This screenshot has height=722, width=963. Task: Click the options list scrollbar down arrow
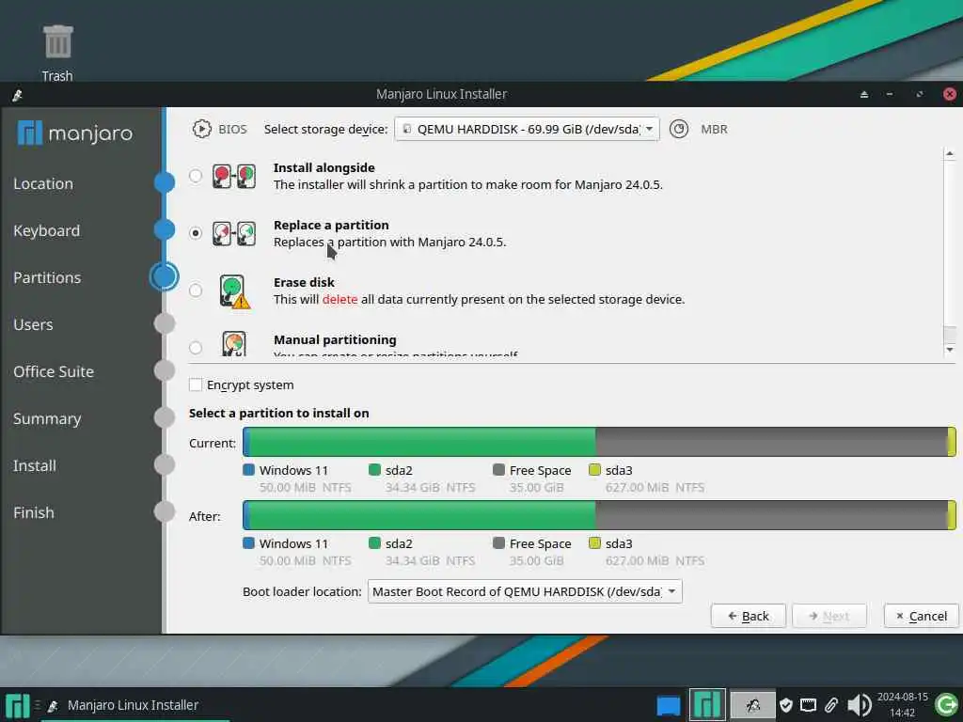(x=950, y=350)
